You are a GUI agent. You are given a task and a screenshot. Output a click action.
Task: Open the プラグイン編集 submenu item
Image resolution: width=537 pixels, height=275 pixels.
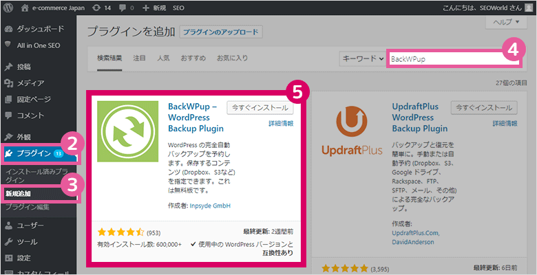(x=28, y=207)
